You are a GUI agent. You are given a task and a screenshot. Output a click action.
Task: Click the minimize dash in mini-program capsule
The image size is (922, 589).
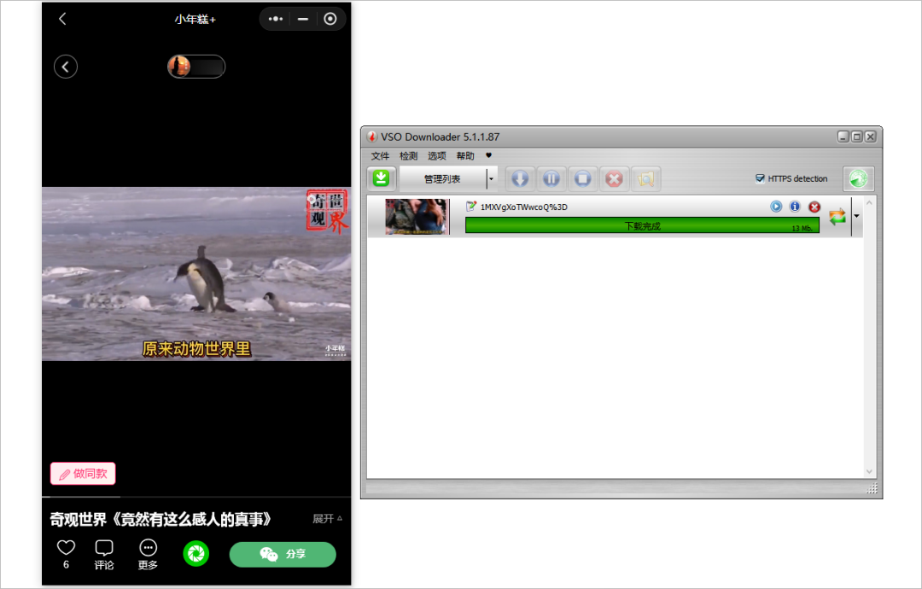(x=303, y=19)
